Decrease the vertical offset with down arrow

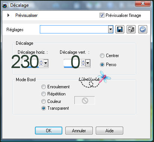tap(83, 65)
